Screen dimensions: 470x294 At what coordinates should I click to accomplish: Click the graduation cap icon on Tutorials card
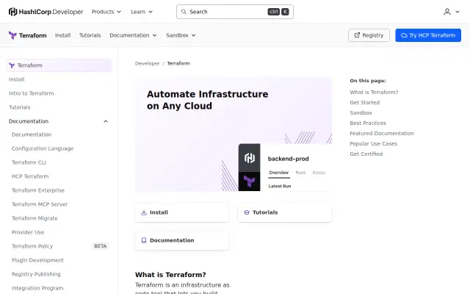click(247, 212)
